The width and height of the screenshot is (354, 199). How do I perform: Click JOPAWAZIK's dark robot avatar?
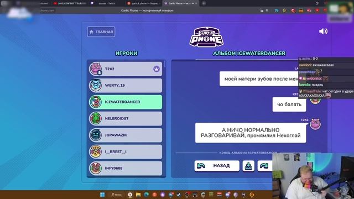click(96, 135)
